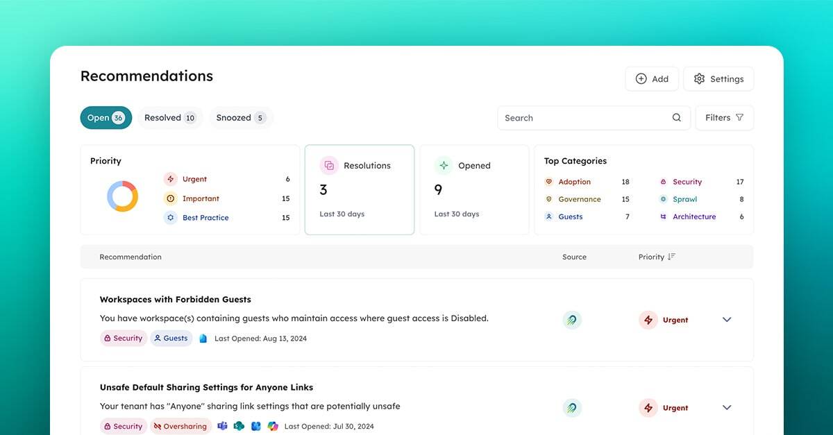This screenshot has width=833, height=435.
Task: Click the Architecture category icon
Action: pyautogui.click(x=663, y=216)
